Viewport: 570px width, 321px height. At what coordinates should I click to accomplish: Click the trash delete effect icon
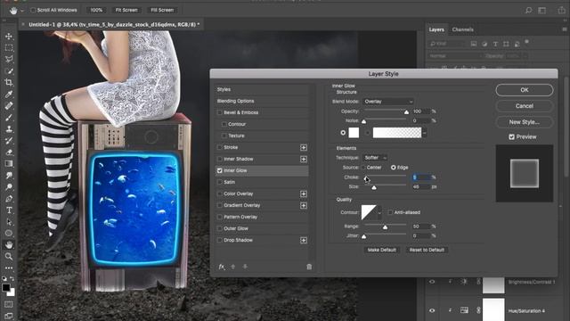coord(309,267)
